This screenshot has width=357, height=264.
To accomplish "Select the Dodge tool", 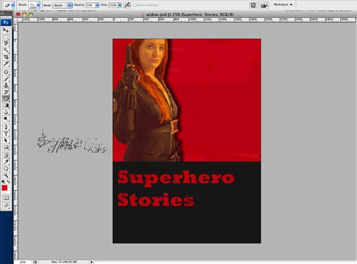I will pos(6,118).
